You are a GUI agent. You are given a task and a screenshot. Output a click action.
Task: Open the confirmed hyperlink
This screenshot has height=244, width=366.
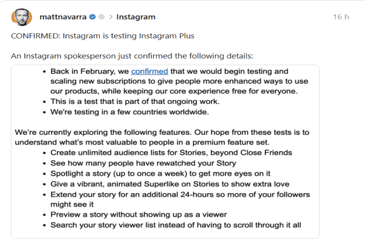149,71
